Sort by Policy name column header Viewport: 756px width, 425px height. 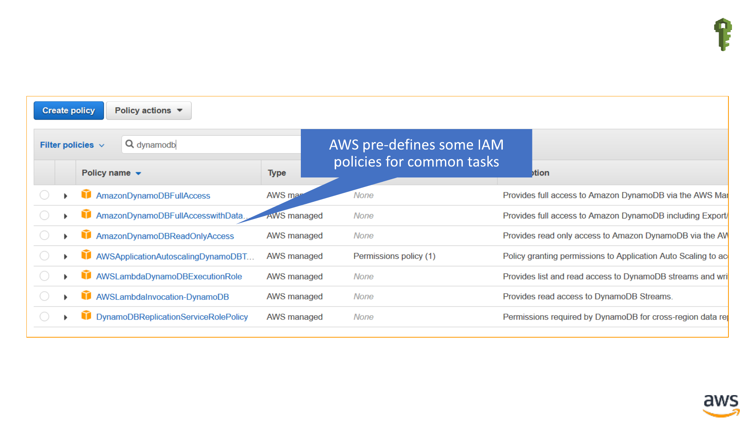(111, 173)
